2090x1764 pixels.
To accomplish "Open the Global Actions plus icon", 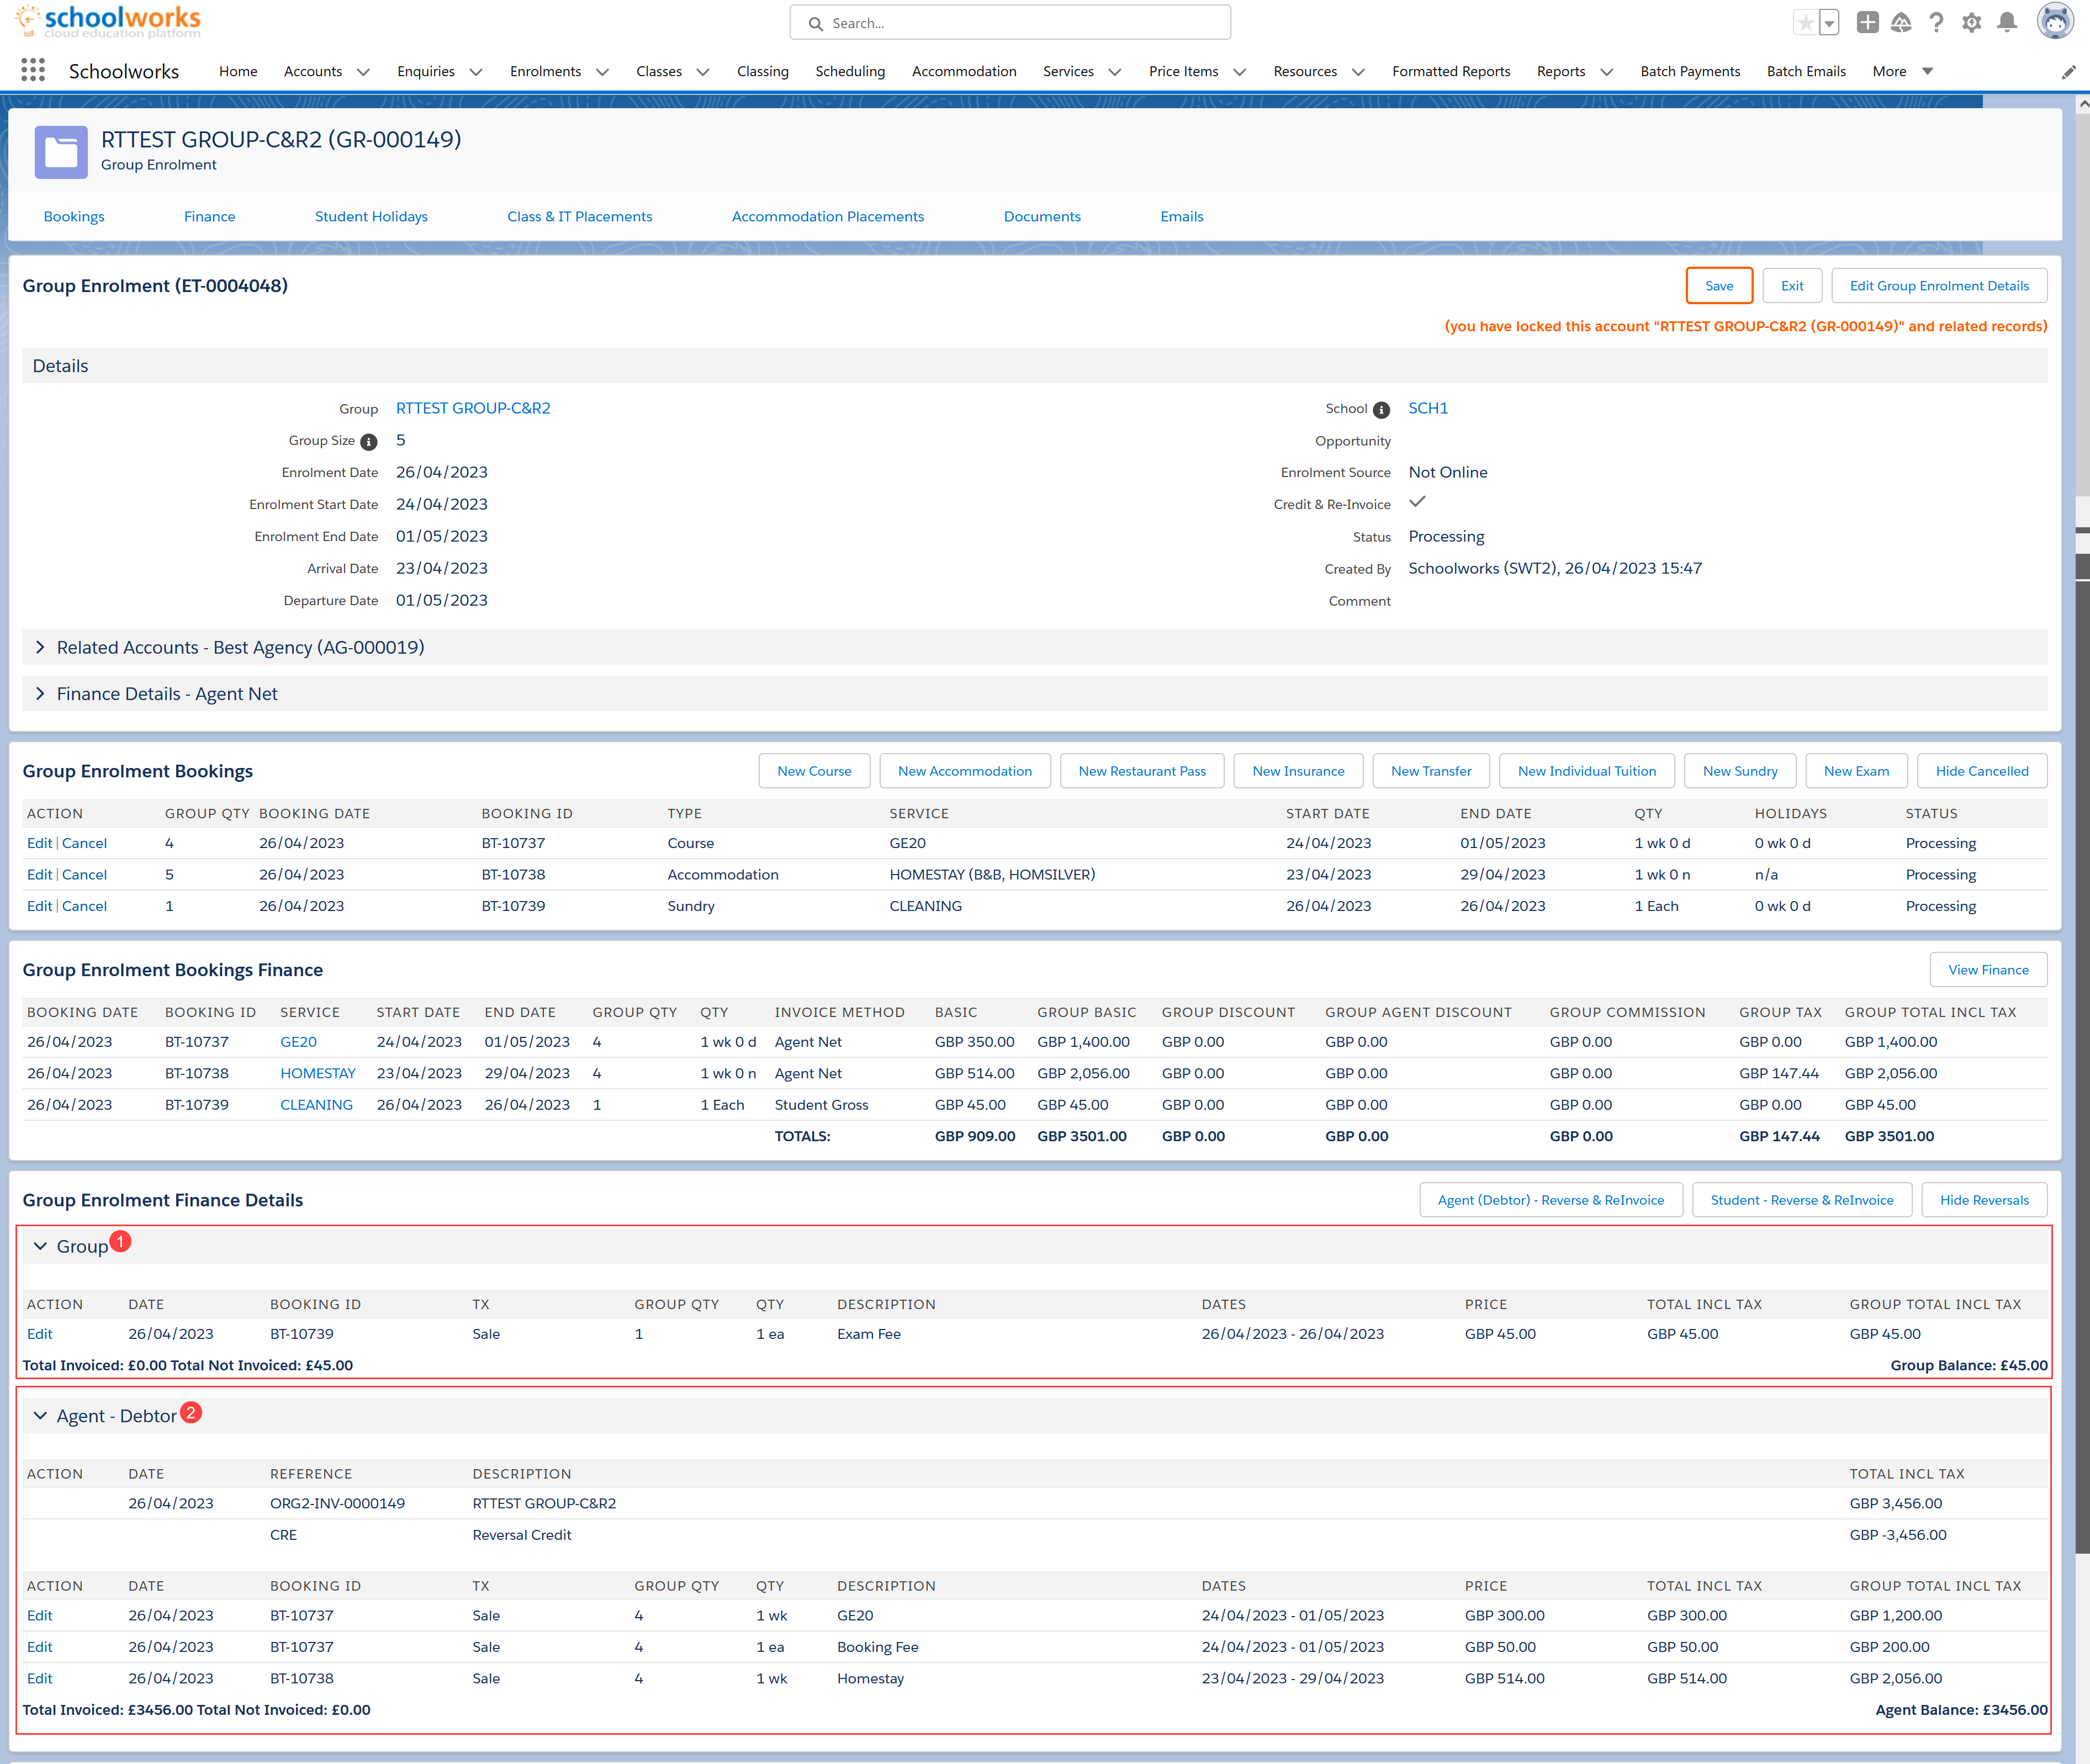I will [x=1867, y=23].
